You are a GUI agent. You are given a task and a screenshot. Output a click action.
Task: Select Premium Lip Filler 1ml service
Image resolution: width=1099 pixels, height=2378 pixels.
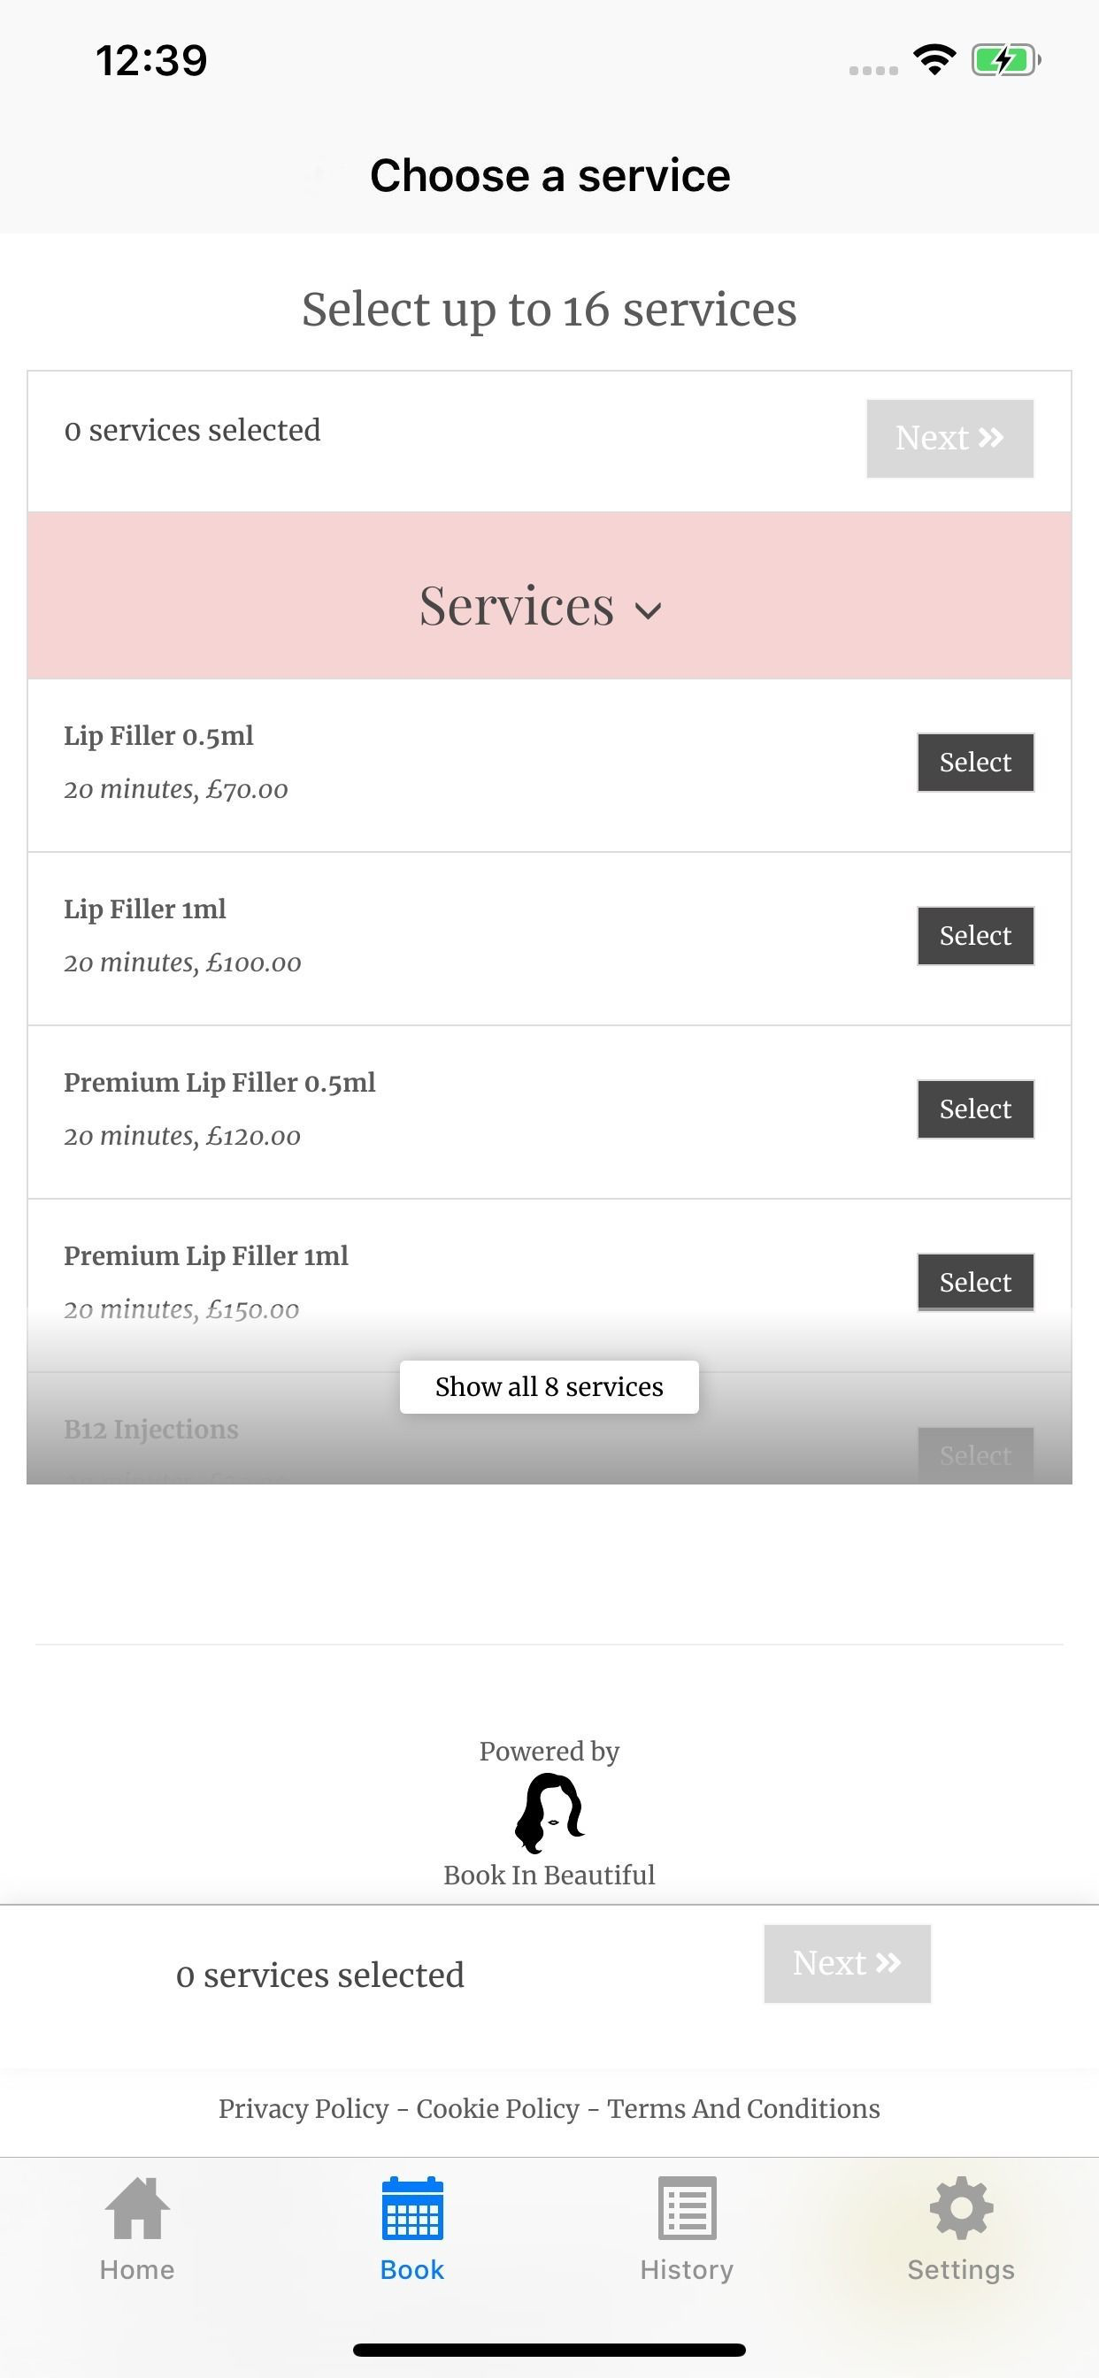point(975,1282)
